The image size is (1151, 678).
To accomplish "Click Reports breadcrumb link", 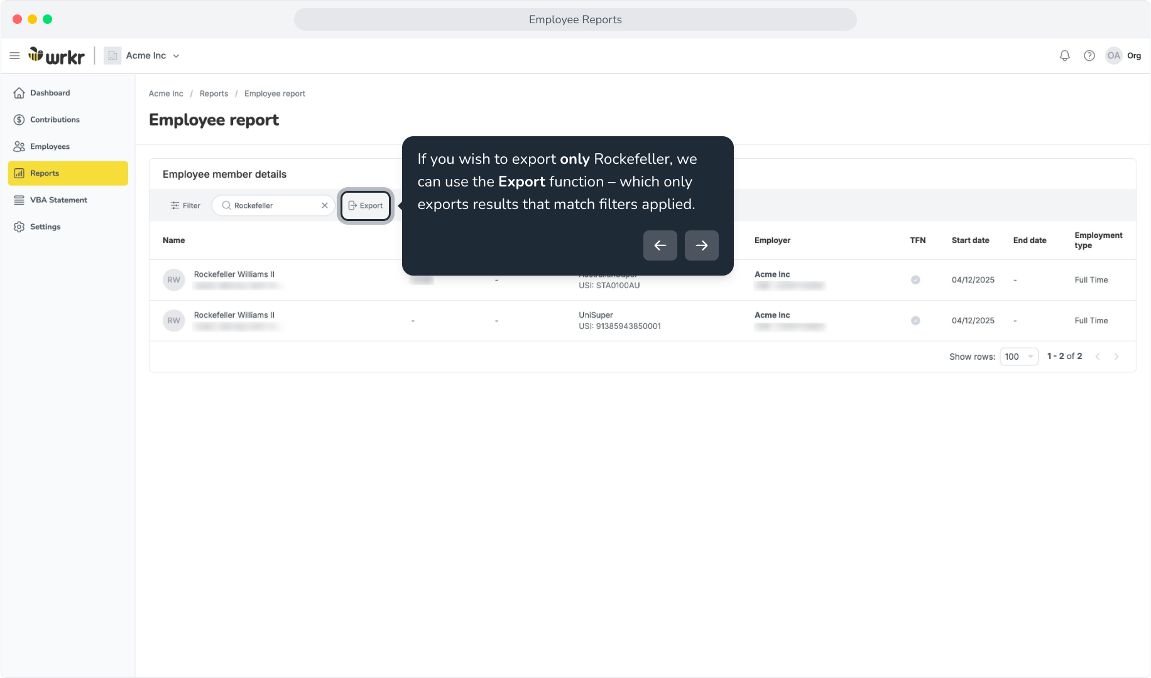I will tap(214, 94).
